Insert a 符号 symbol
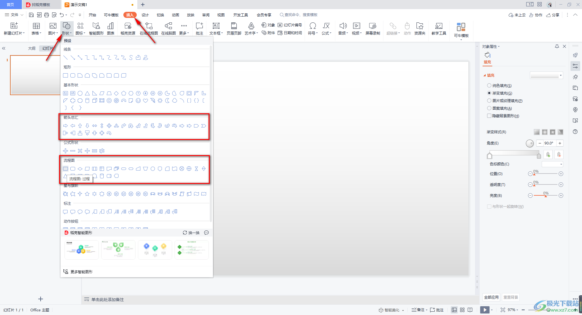Screen dimensions: 582x315 [x=313, y=29]
